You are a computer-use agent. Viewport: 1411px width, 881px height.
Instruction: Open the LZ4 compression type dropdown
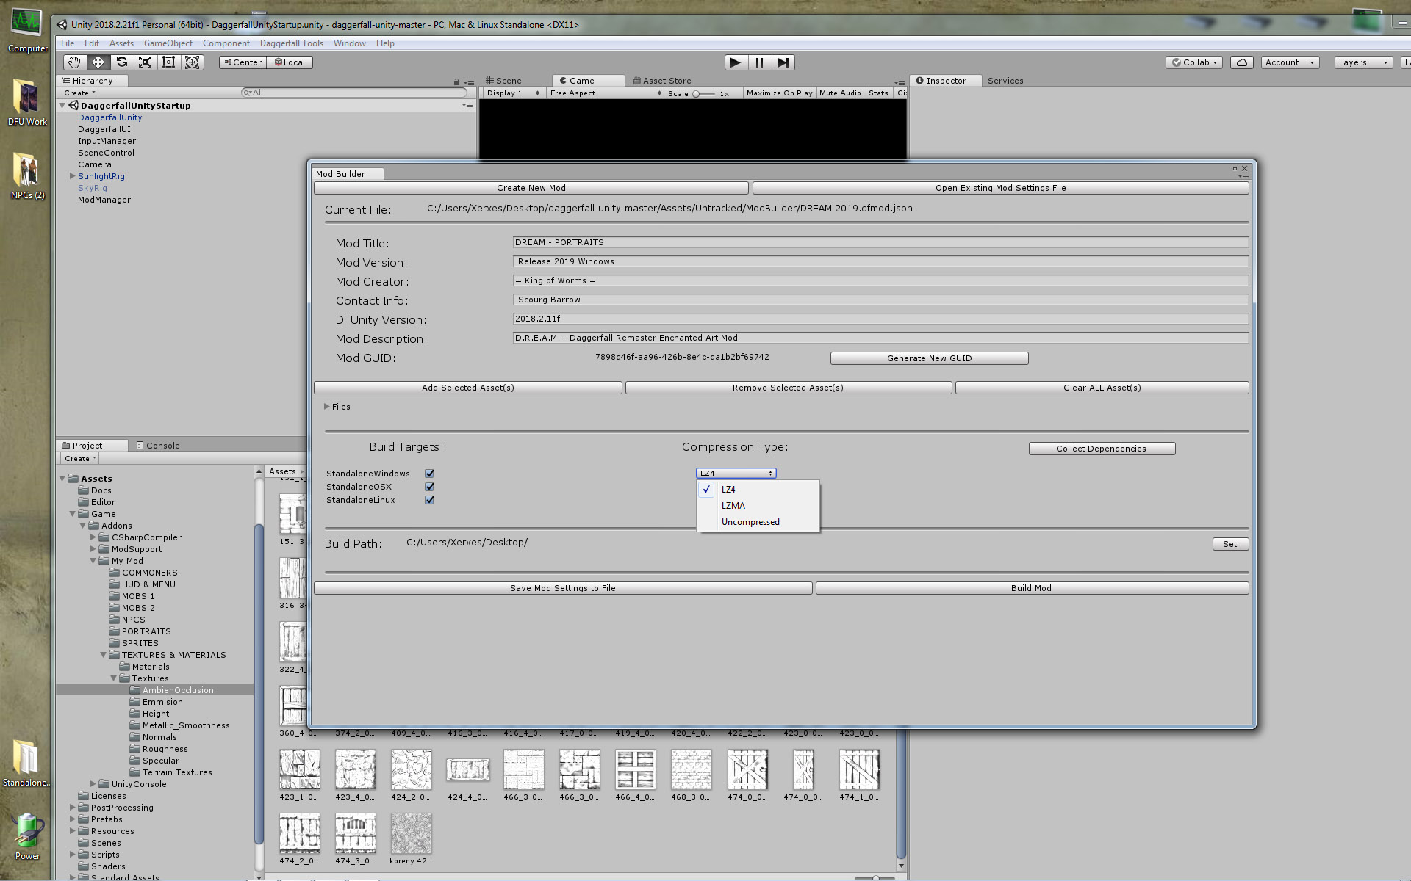(x=736, y=474)
